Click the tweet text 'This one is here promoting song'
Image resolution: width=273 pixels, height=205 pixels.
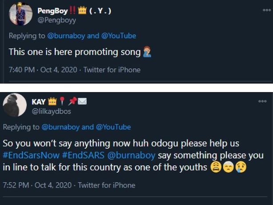[75, 52]
